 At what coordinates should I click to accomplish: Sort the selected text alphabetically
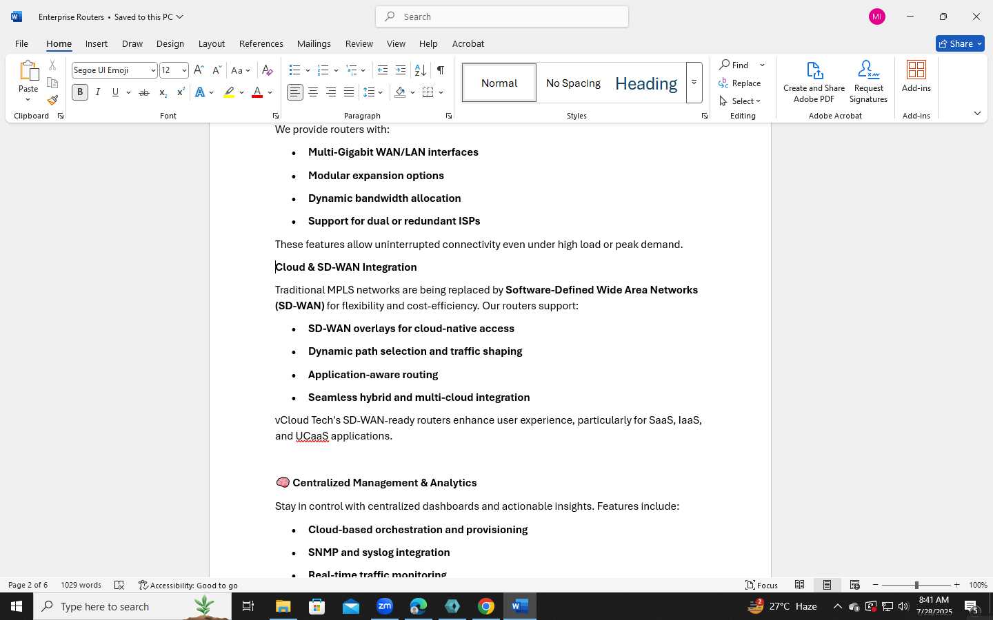click(x=420, y=70)
